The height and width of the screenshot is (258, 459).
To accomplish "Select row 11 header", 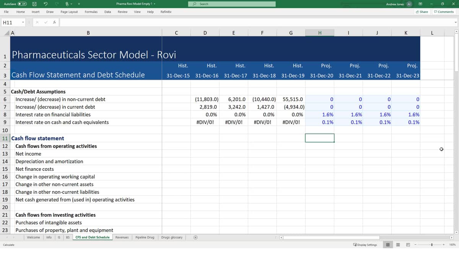I will coord(5,138).
